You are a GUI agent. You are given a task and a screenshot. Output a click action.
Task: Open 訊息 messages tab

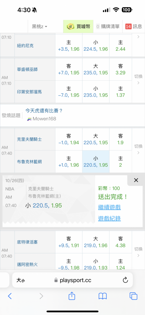[x=134, y=26]
